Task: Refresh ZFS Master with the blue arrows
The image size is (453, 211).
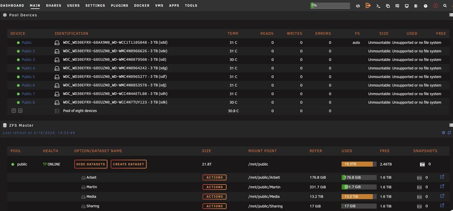Action: 449,132
